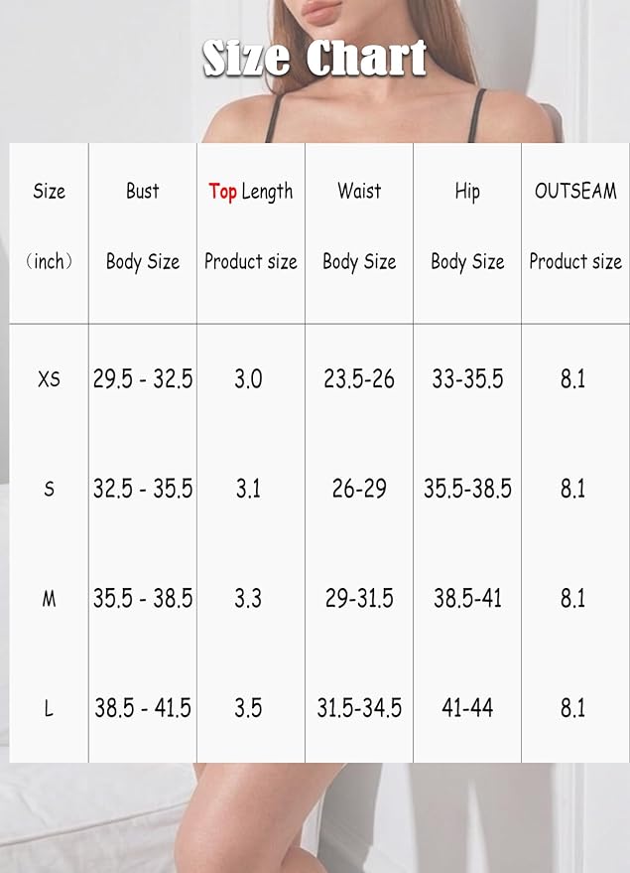Click the M size row label

49,599
